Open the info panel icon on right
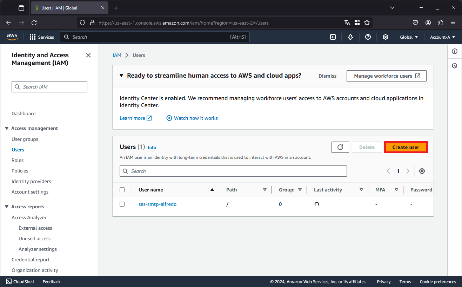Screen dimensions: 462x287 click(455, 51)
